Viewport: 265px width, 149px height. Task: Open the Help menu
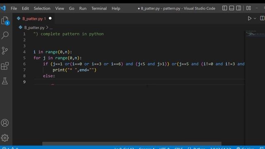116,8
